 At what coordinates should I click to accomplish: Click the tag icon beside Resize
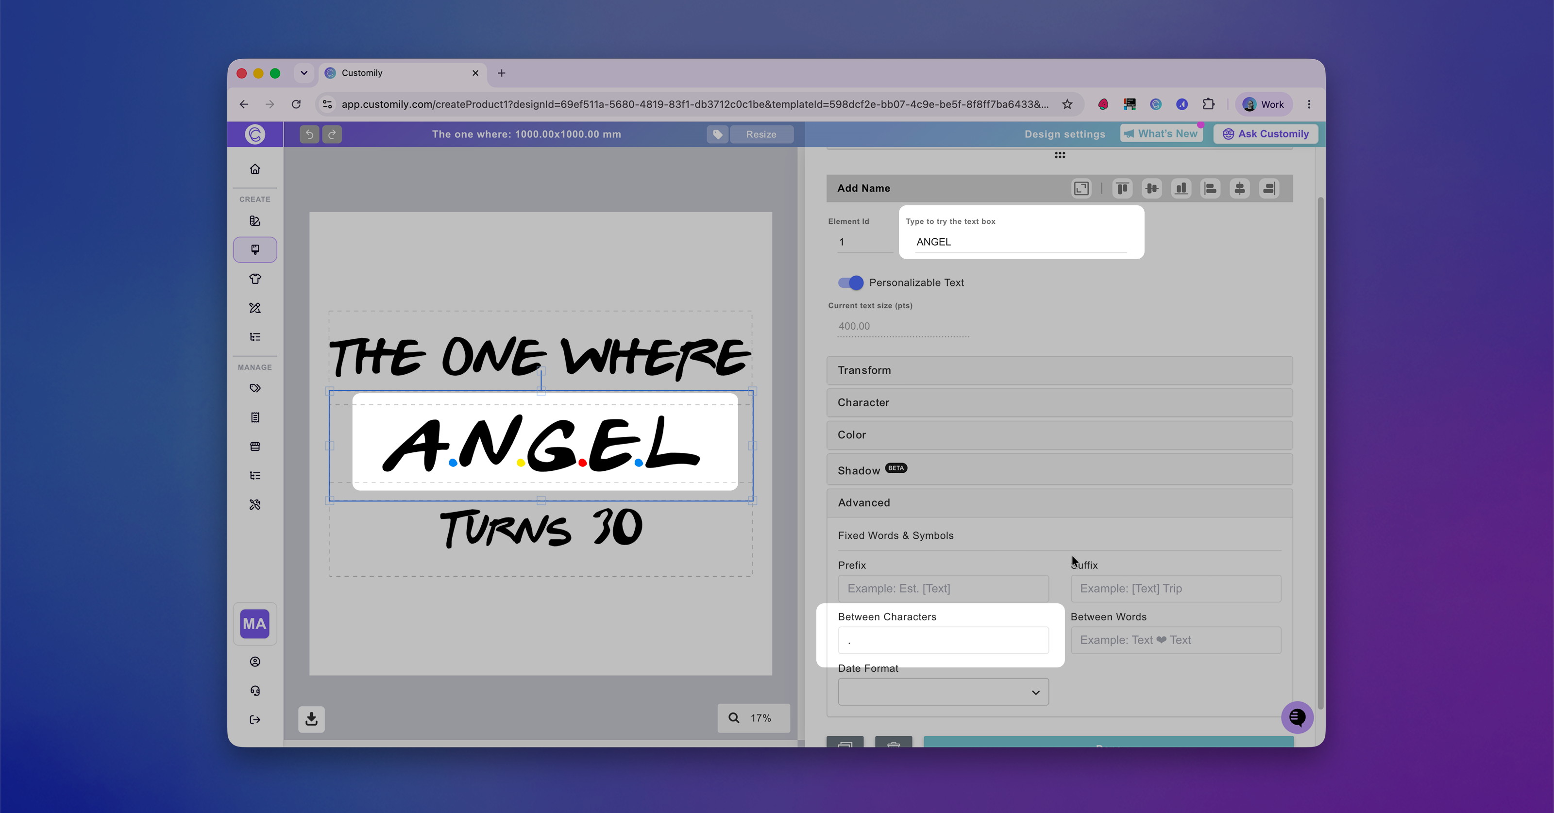[x=717, y=134]
